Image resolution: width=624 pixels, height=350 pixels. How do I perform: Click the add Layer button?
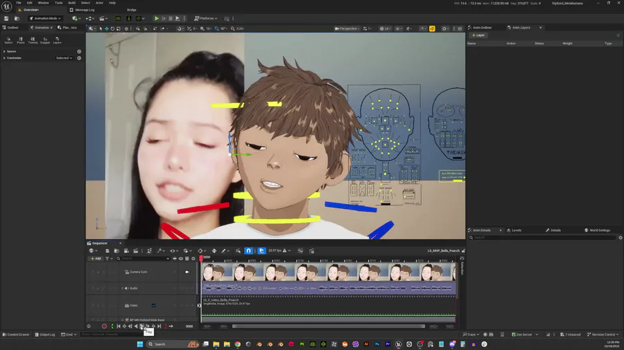(x=478, y=35)
